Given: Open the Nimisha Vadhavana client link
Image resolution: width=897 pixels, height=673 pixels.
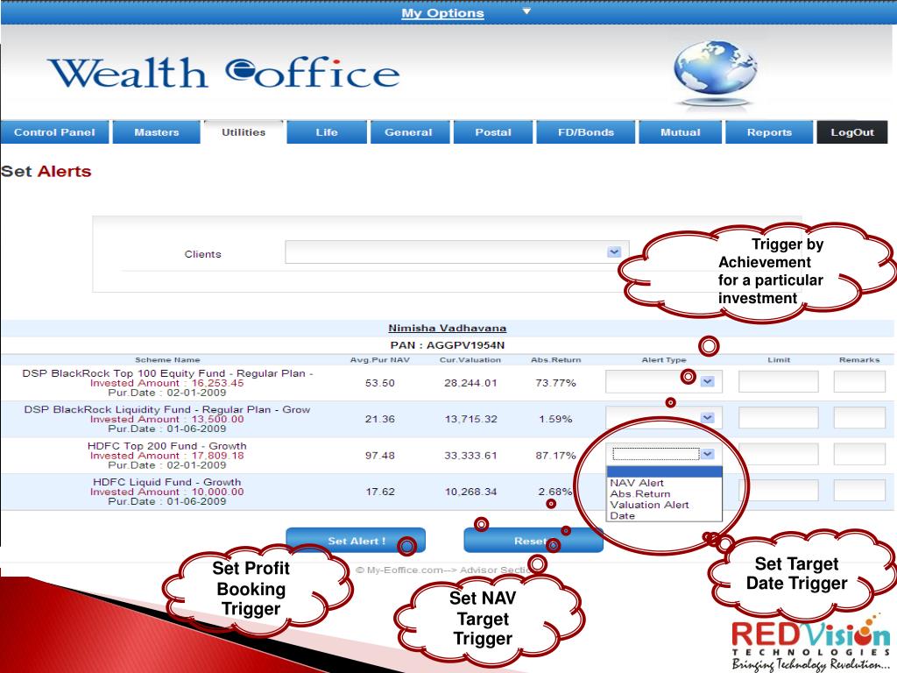Looking at the screenshot, I should [x=448, y=329].
